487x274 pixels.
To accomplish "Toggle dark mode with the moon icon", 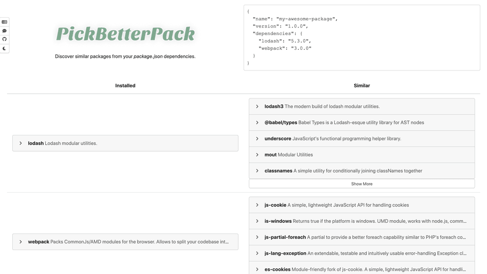I will 5,49.
